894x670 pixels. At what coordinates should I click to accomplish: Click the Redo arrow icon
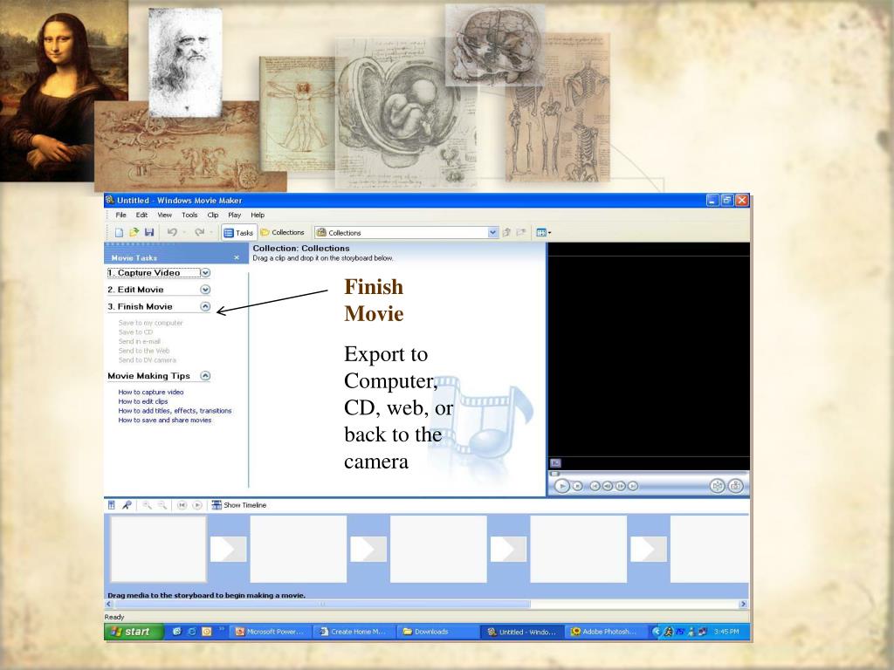coord(199,232)
